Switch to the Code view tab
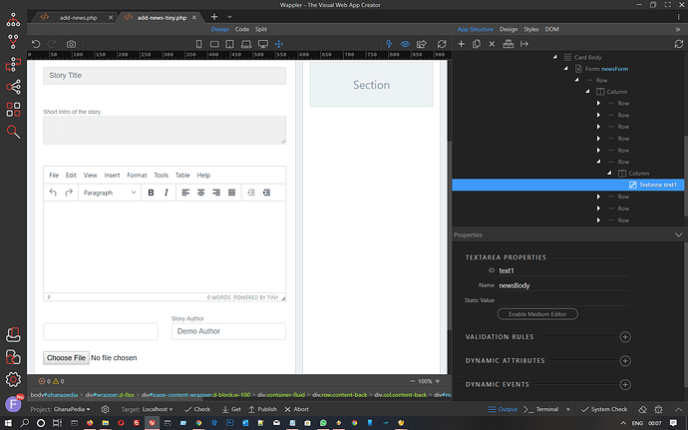Viewport: 688px width, 430px height. tap(242, 30)
